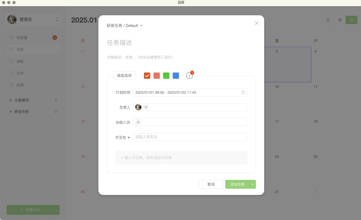Expand the 文案编写 project in sidebar
Screen dimensions: 361x220
tap(11, 100)
